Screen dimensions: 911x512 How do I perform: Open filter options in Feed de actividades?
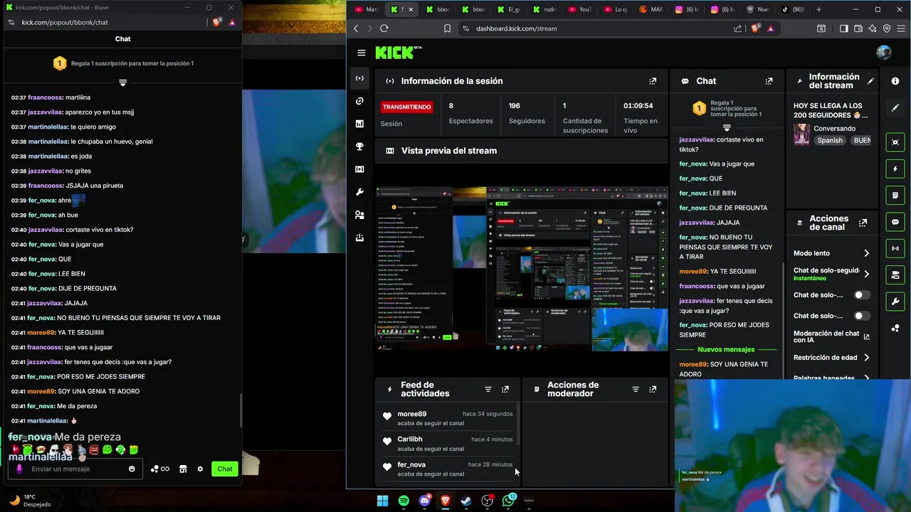pos(488,389)
